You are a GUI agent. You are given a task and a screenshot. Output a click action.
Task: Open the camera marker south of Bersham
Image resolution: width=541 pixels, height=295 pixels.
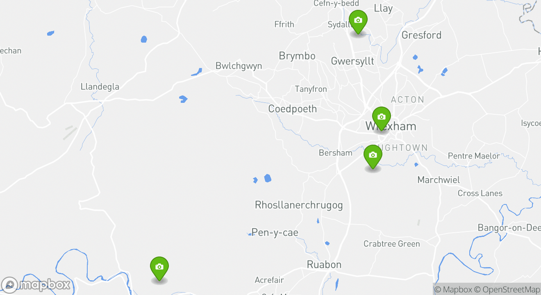click(x=373, y=156)
